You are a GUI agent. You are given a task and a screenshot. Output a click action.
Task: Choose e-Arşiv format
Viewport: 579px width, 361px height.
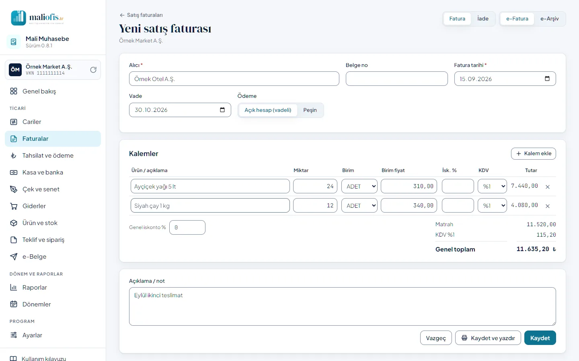(x=550, y=19)
